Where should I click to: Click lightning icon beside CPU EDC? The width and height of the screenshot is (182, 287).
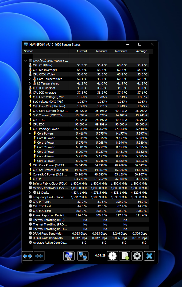30,124
